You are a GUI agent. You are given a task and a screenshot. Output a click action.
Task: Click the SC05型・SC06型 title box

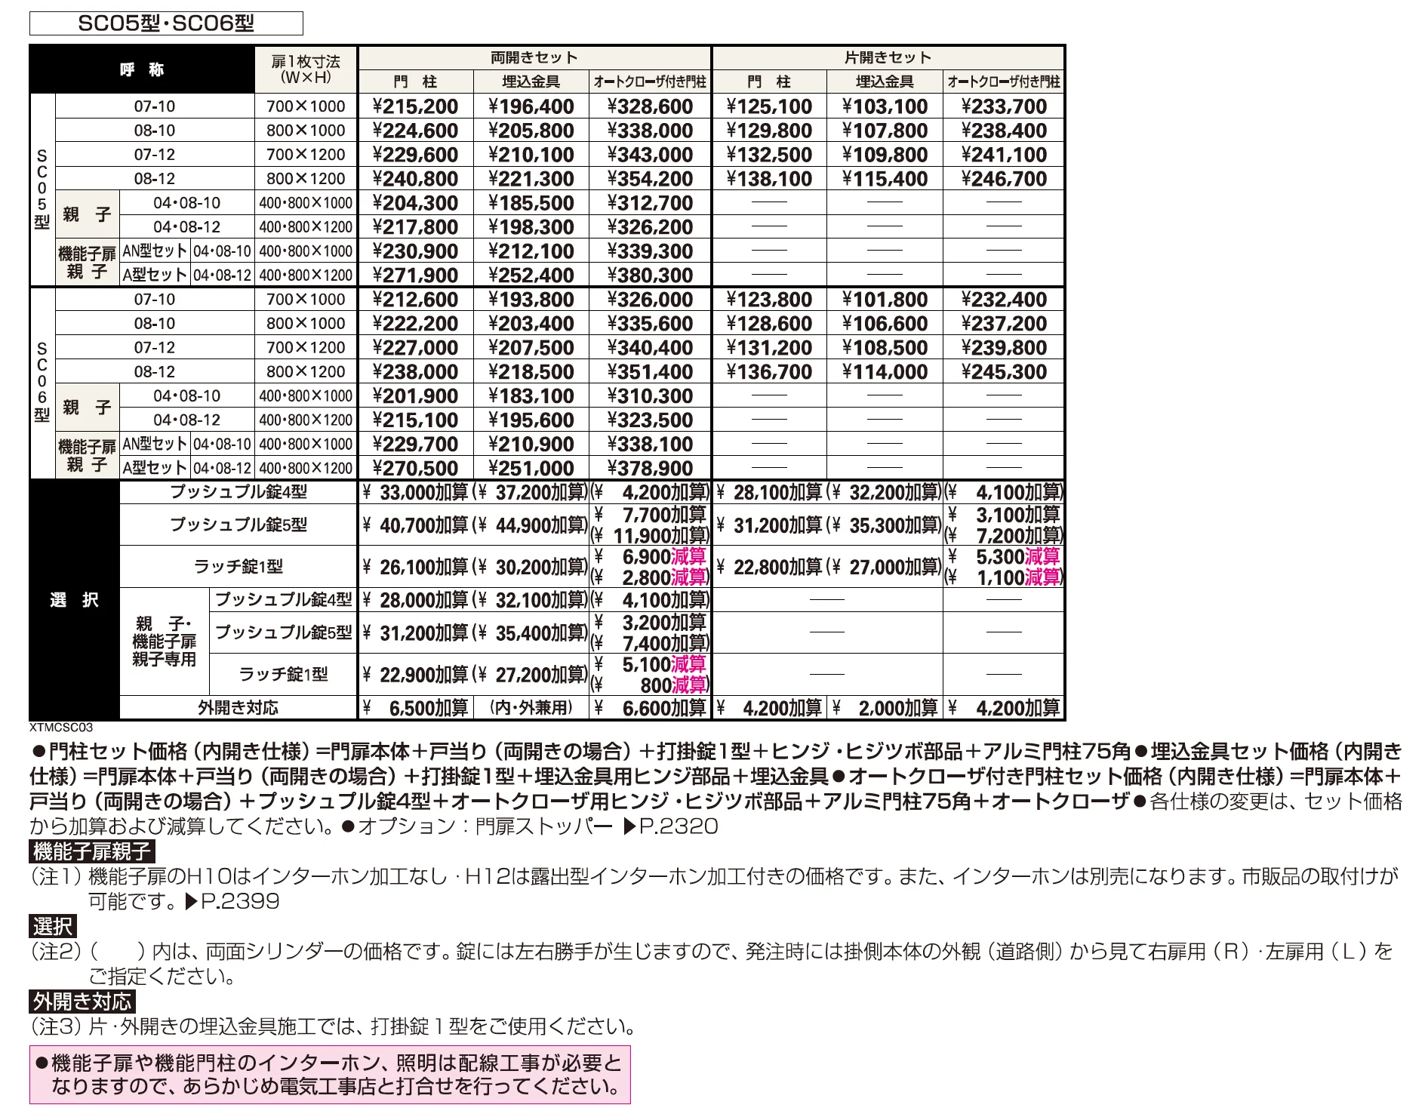tap(166, 23)
